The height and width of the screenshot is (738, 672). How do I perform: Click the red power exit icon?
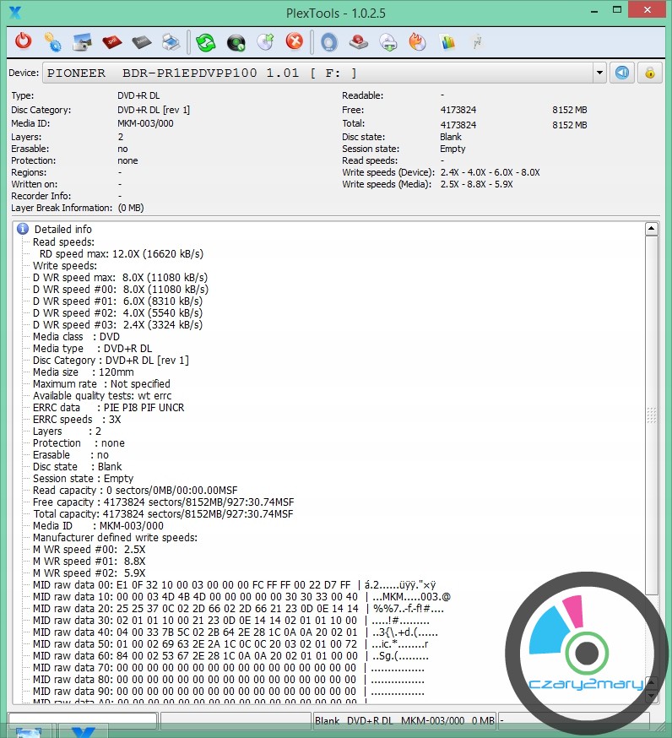23,41
